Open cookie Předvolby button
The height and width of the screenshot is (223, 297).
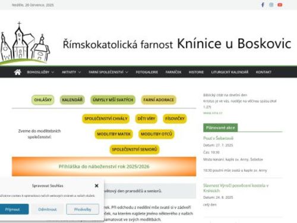(83, 209)
